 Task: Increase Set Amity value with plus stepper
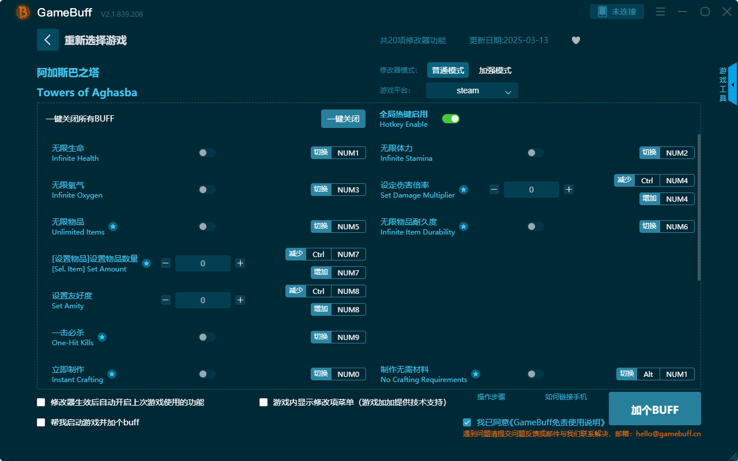(240, 300)
